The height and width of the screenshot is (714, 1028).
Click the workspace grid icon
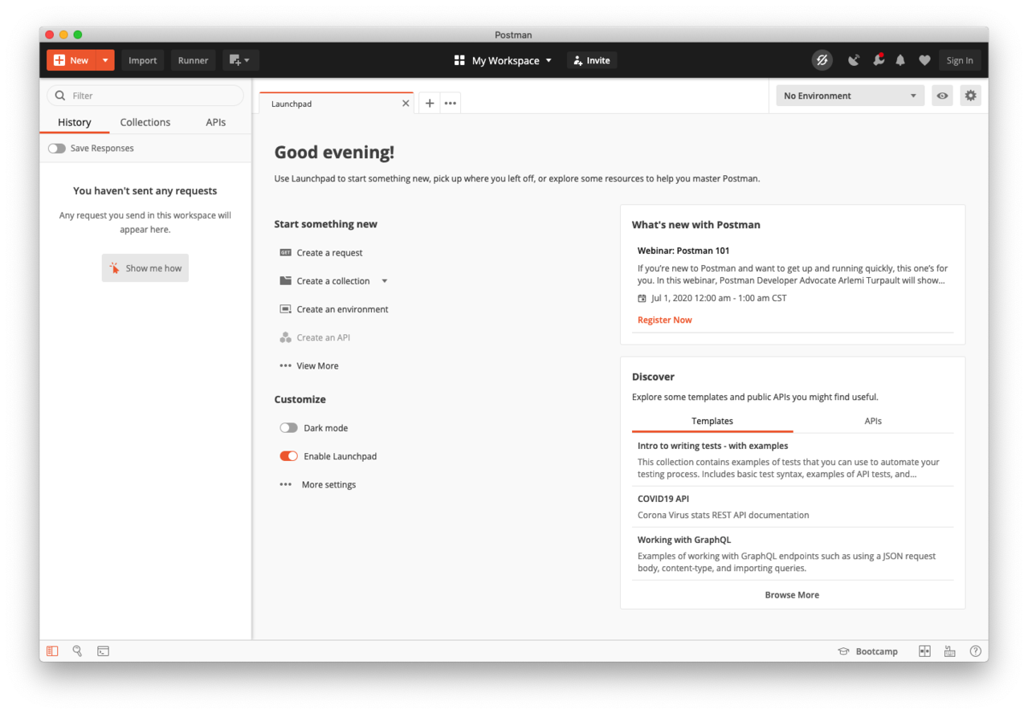pos(459,60)
